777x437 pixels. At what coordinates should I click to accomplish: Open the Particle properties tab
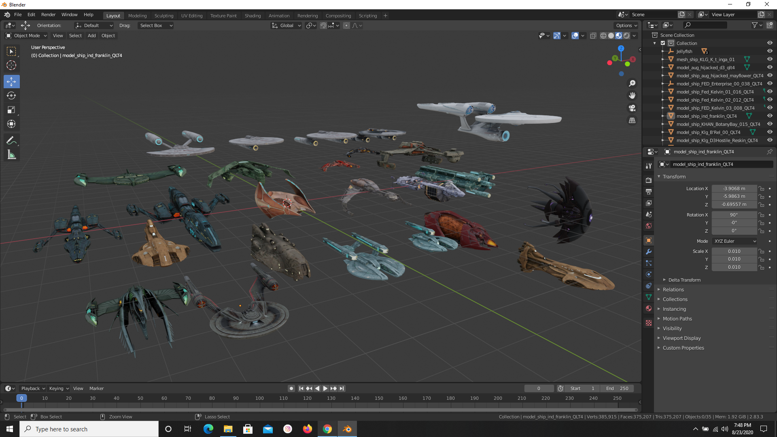649,263
